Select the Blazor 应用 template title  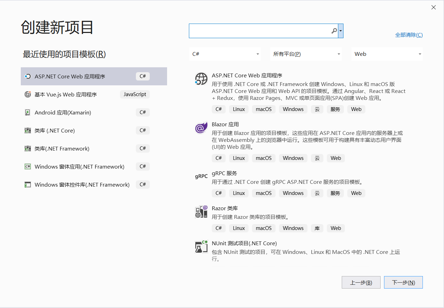click(225, 125)
